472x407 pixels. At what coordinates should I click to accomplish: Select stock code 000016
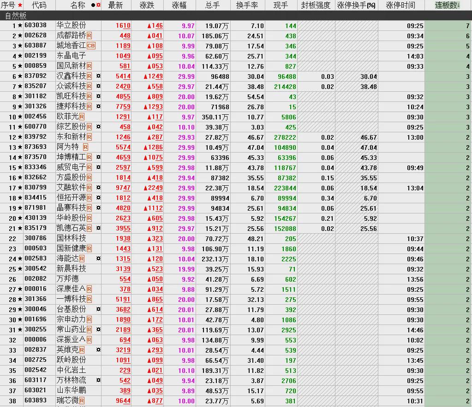point(36,289)
